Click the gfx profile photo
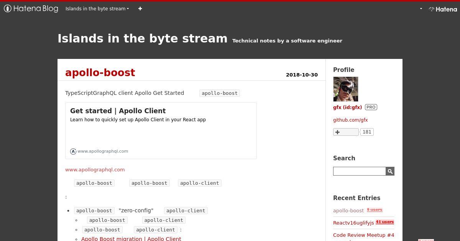Viewport: 460px width, 241px height. pyautogui.click(x=346, y=89)
